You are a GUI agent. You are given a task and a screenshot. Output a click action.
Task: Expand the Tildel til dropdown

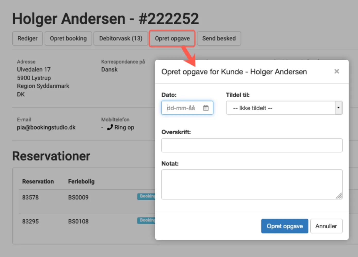(338, 108)
